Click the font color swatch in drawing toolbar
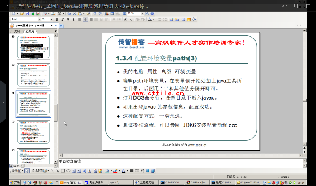Viewport: 316px width, 186px height. tap(123, 171)
